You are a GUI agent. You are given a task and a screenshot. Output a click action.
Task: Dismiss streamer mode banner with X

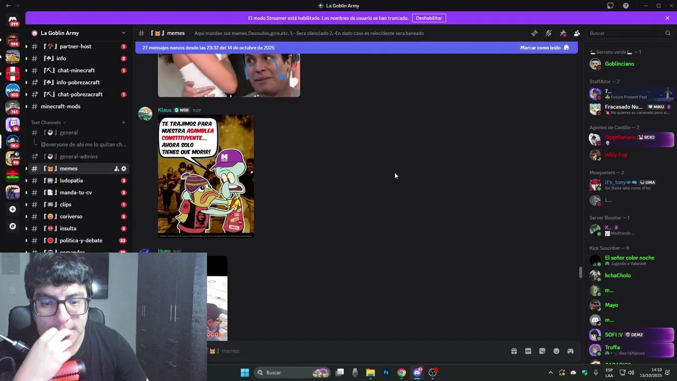pyautogui.click(x=667, y=18)
